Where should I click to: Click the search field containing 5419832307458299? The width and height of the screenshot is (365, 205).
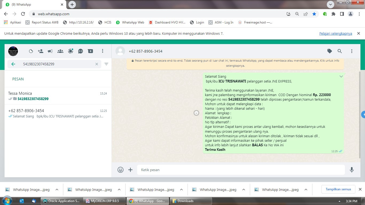54,64
